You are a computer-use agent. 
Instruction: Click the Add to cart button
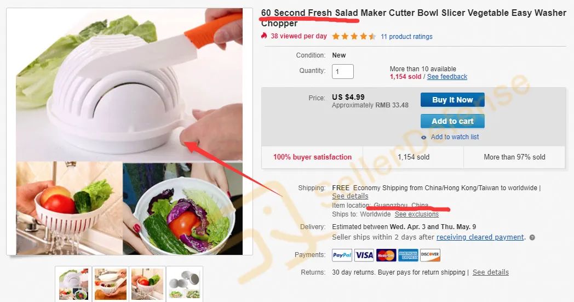[x=452, y=121]
